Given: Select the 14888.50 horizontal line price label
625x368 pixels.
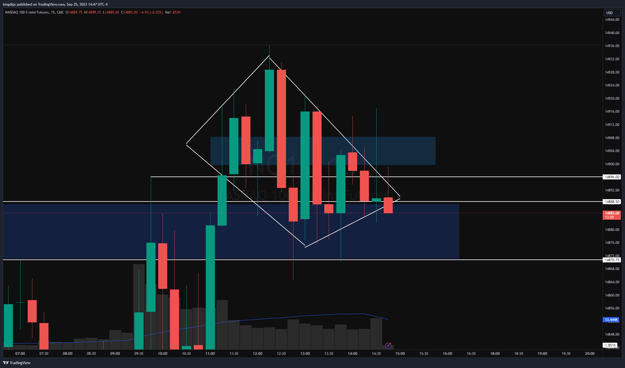Looking at the screenshot, I should coord(612,202).
